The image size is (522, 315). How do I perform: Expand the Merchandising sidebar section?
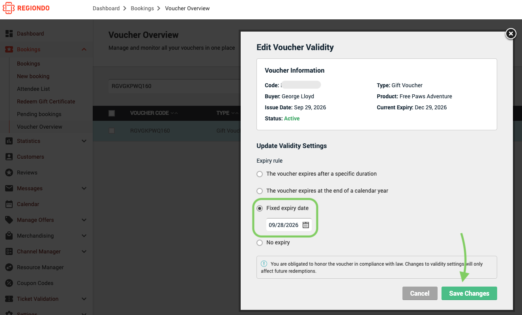pyautogui.click(x=84, y=236)
